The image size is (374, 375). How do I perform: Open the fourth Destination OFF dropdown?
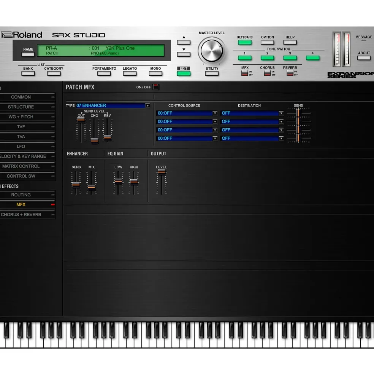pos(252,138)
